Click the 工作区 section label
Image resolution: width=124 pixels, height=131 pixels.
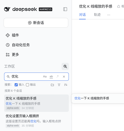point(9,66)
